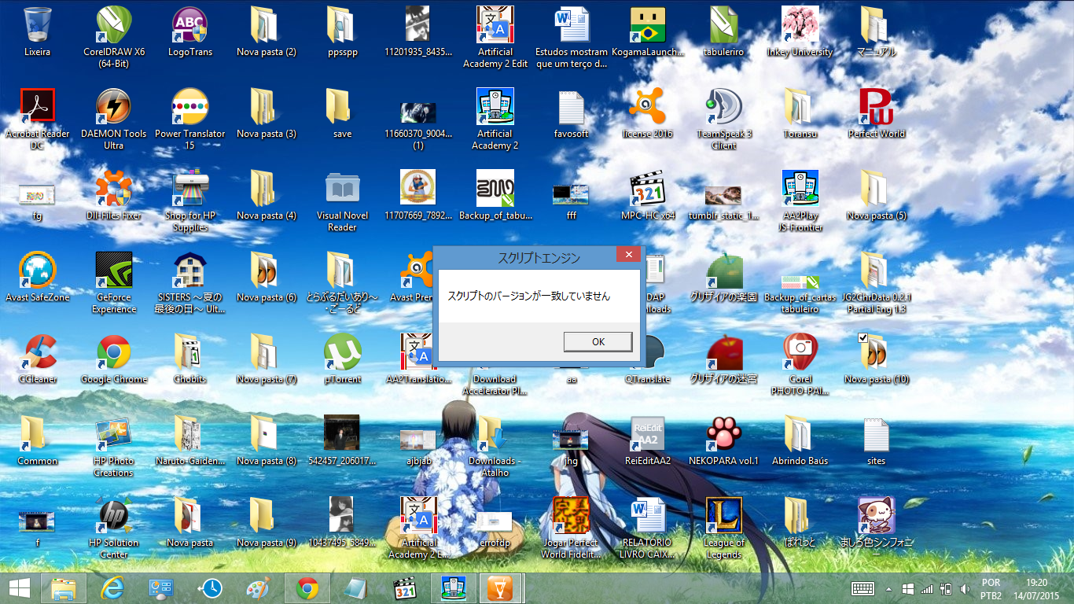
Task: Toggle the checkbox on Nova pasta (10)
Action: click(x=863, y=338)
